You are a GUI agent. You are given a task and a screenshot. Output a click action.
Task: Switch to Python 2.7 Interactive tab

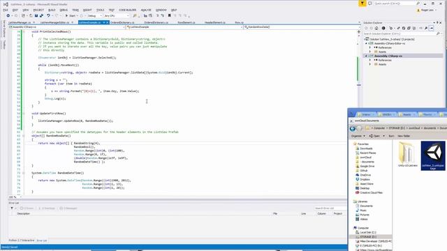(22, 241)
